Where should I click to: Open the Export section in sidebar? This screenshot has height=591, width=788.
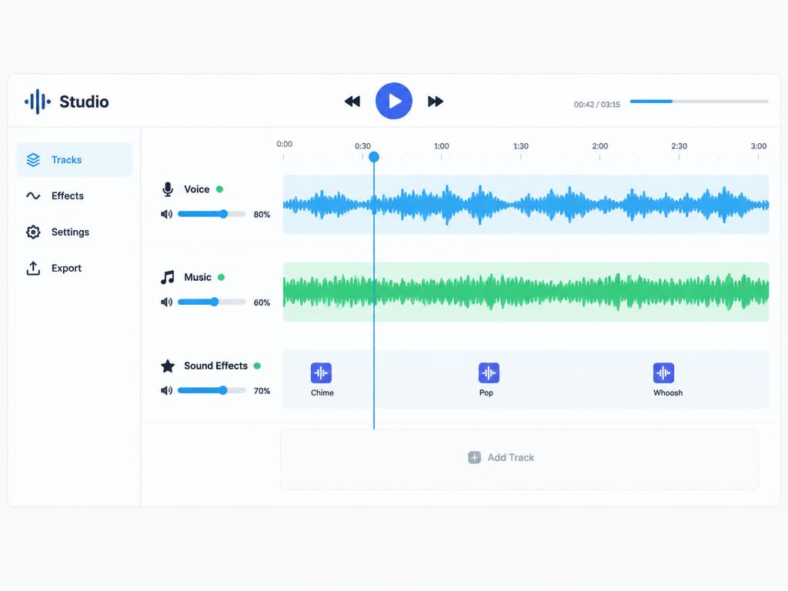(75, 269)
